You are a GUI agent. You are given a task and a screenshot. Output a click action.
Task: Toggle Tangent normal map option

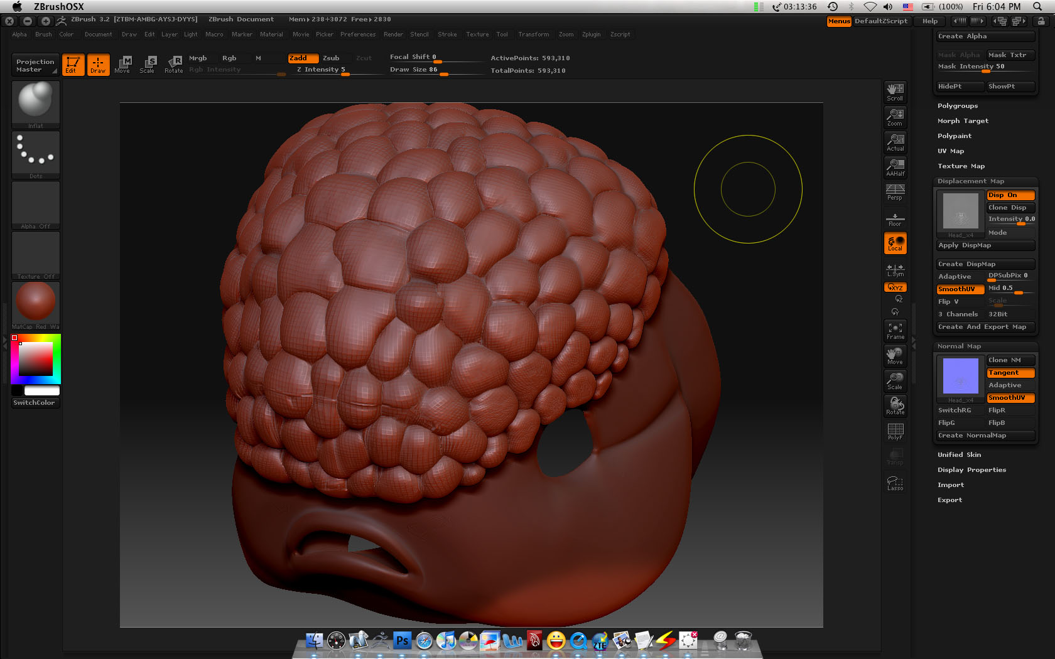(1010, 373)
